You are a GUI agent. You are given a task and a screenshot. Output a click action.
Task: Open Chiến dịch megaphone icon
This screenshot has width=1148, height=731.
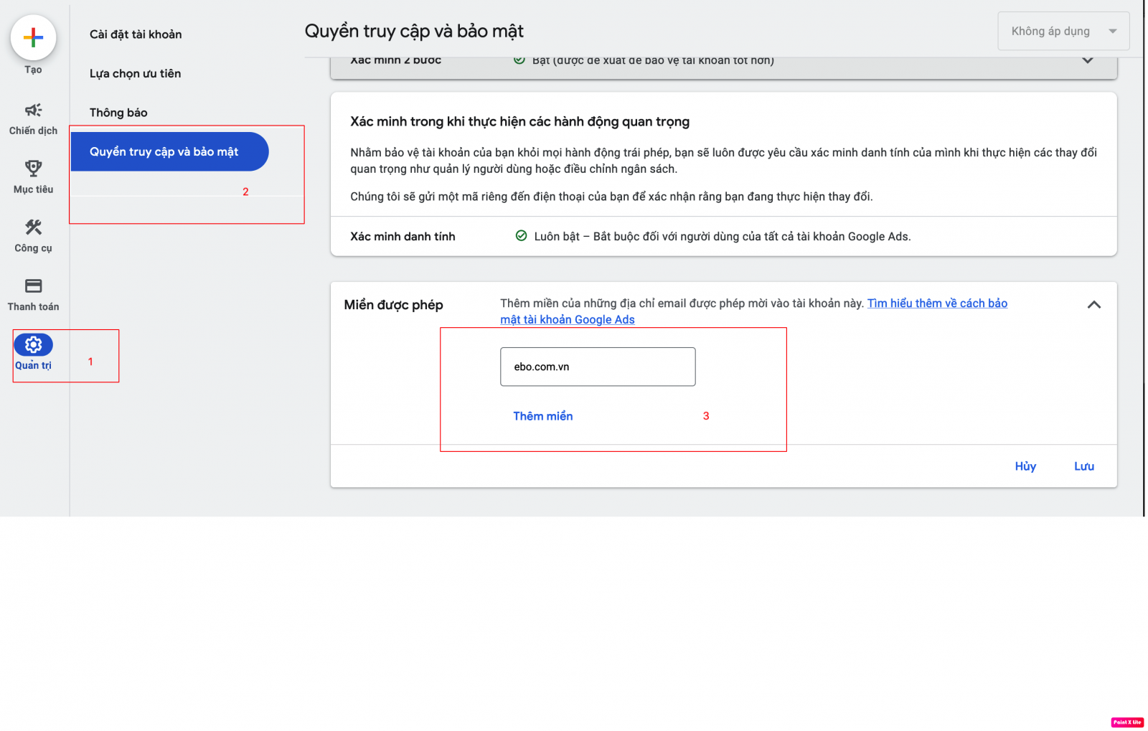pyautogui.click(x=33, y=110)
